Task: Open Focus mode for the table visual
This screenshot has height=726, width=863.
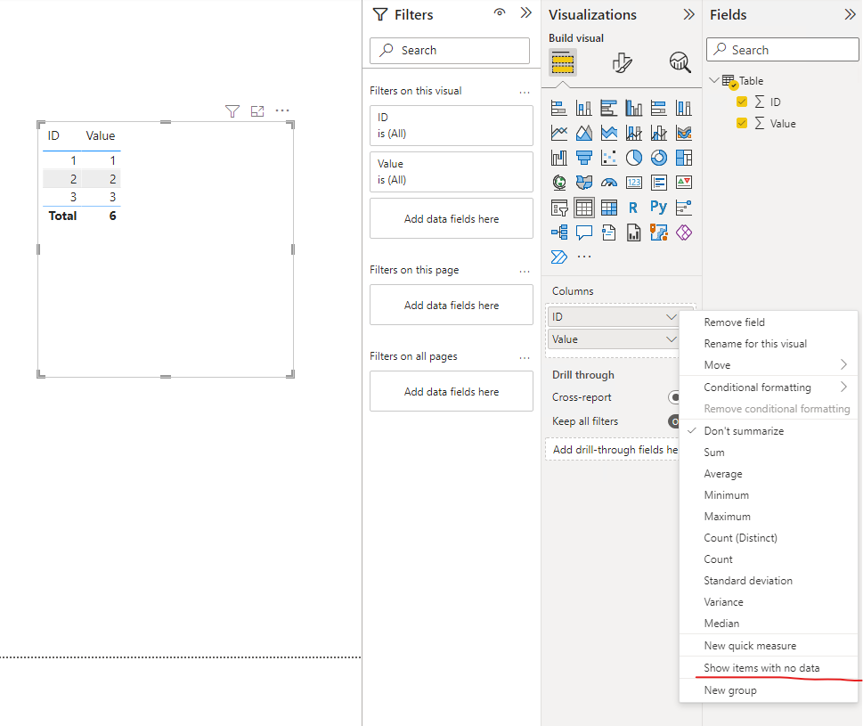Action: pos(257,111)
